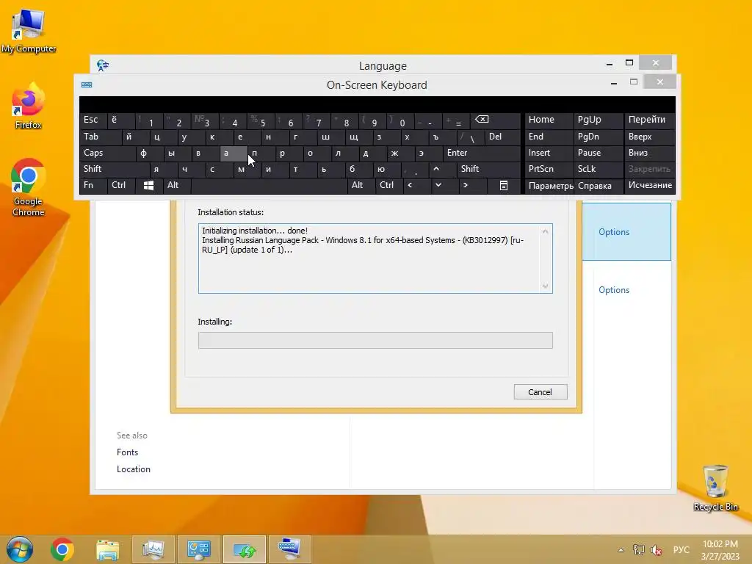
Task: Open Параметры (keyboard options)
Action: point(549,186)
